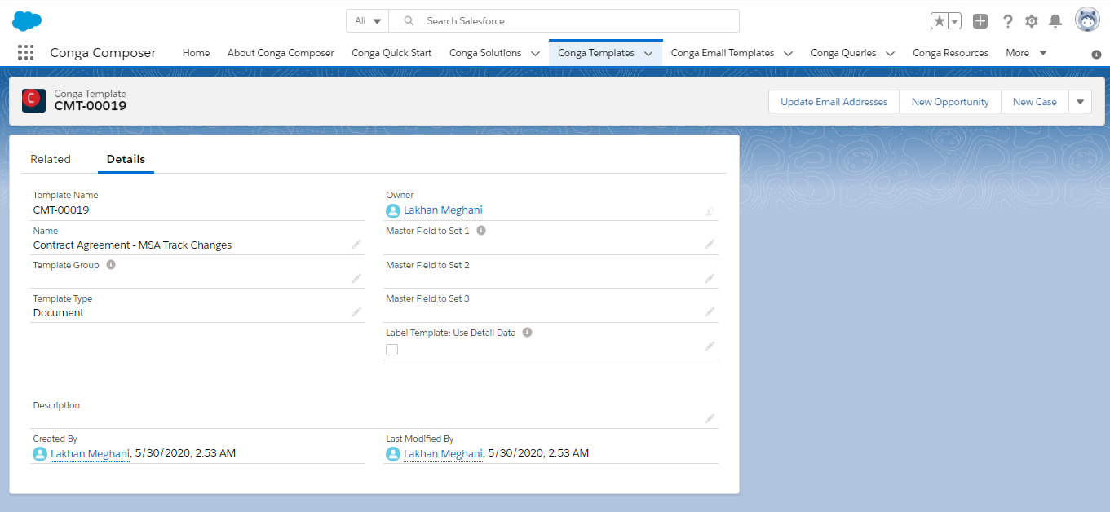This screenshot has width=1110, height=512.
Task: Switch to the Related tab
Action: [51, 159]
